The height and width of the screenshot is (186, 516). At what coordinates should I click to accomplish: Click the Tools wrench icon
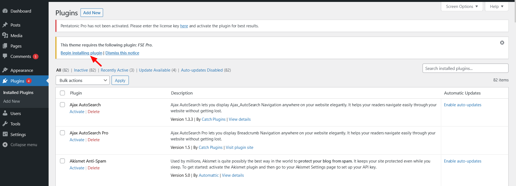[5, 124]
